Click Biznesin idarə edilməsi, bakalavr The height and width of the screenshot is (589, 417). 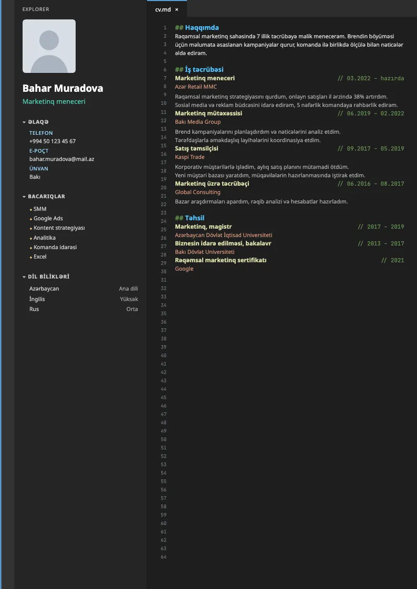coord(223,243)
